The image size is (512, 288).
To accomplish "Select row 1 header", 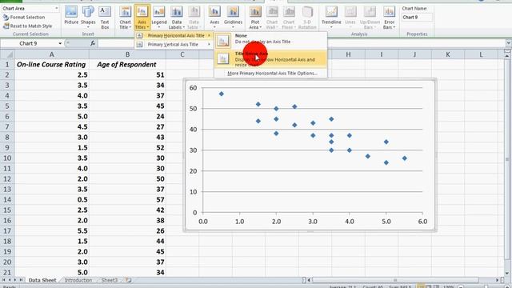I will coord(7,64).
